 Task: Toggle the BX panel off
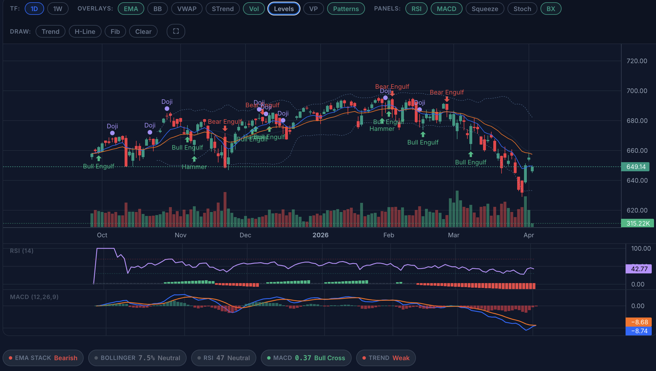pos(551,9)
